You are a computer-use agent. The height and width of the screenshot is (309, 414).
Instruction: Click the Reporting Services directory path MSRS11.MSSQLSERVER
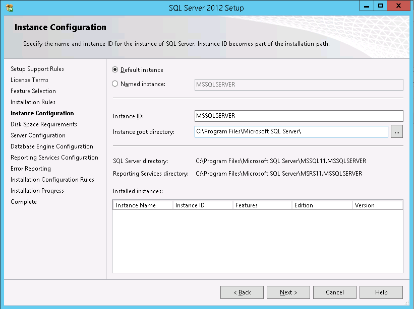click(279, 174)
